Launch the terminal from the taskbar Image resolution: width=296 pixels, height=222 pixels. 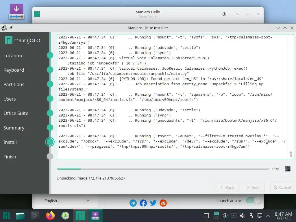click(35, 216)
